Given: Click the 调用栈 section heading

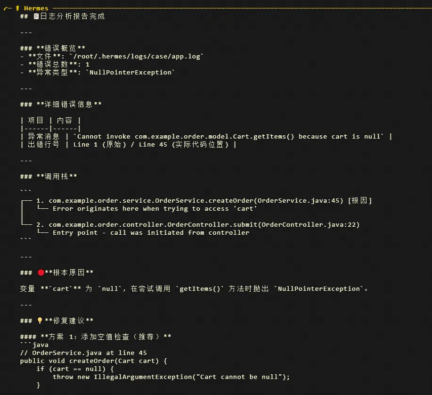Looking at the screenshot, I should coord(57,176).
